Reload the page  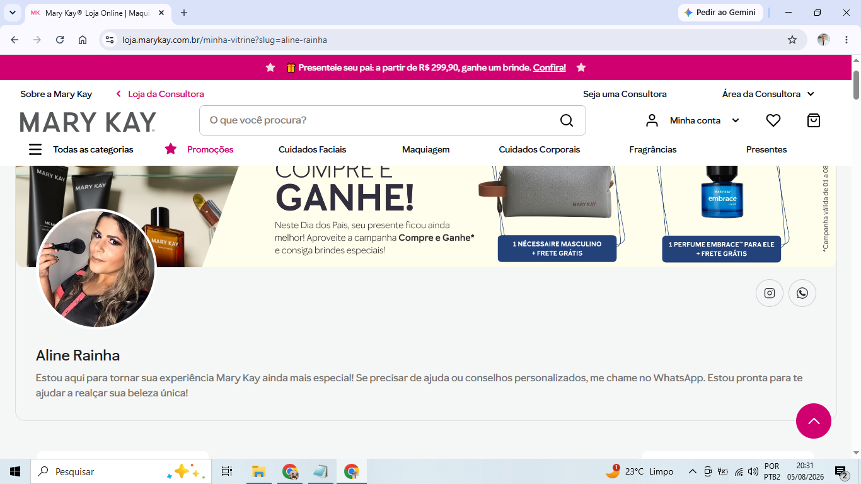(x=60, y=40)
